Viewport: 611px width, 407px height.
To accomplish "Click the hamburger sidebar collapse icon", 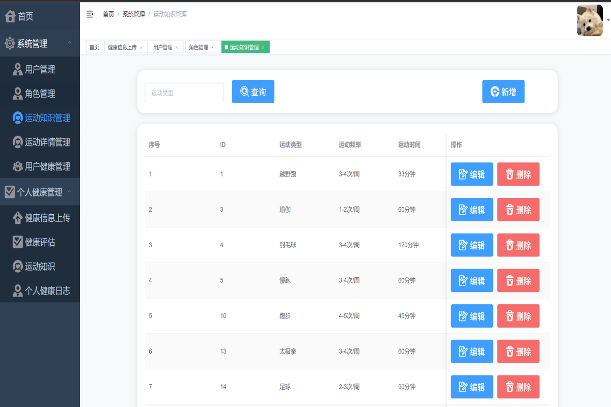I will [90, 14].
